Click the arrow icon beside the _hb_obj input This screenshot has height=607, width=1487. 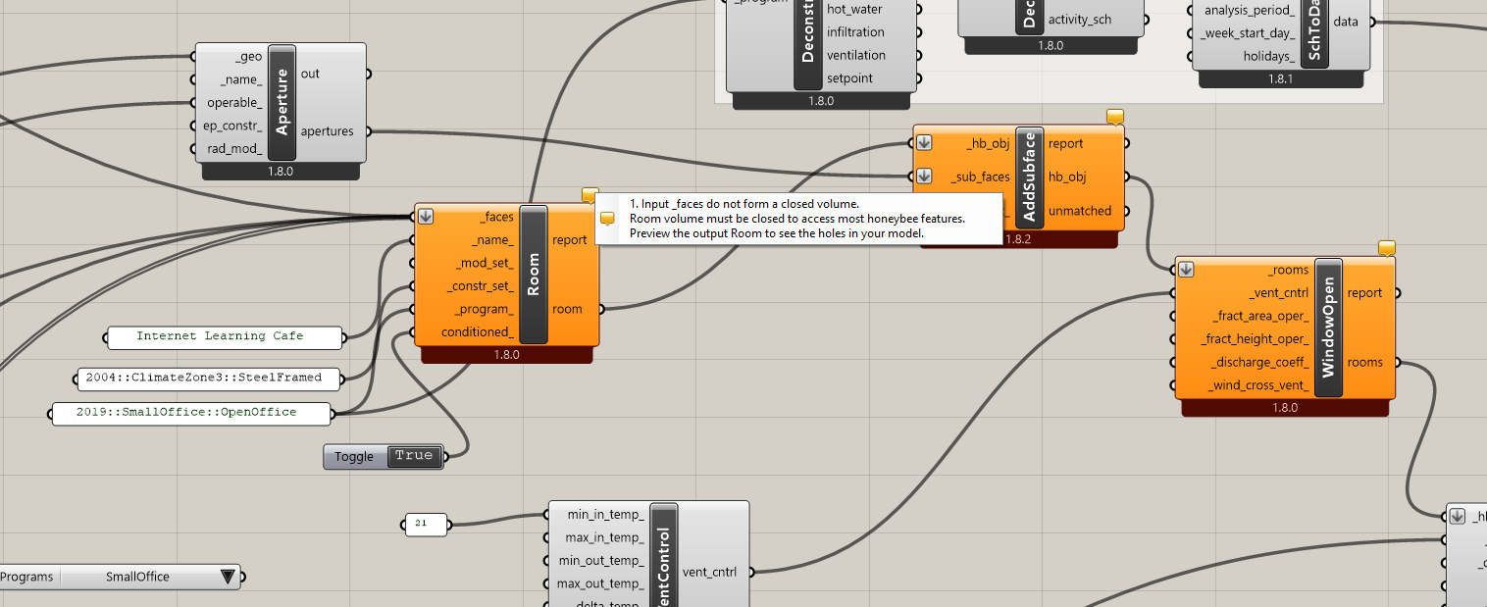click(924, 143)
